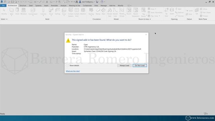
Task: Click the Level datum tool
Action: point(189,11)
